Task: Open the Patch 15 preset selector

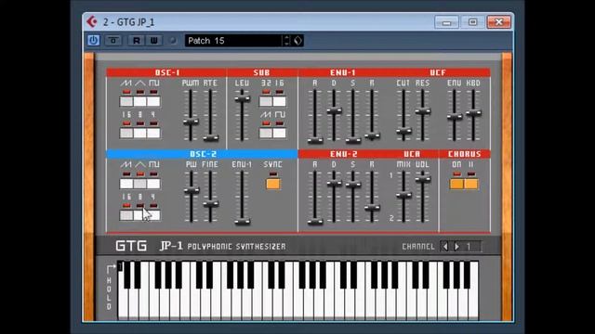Action: tap(233, 41)
